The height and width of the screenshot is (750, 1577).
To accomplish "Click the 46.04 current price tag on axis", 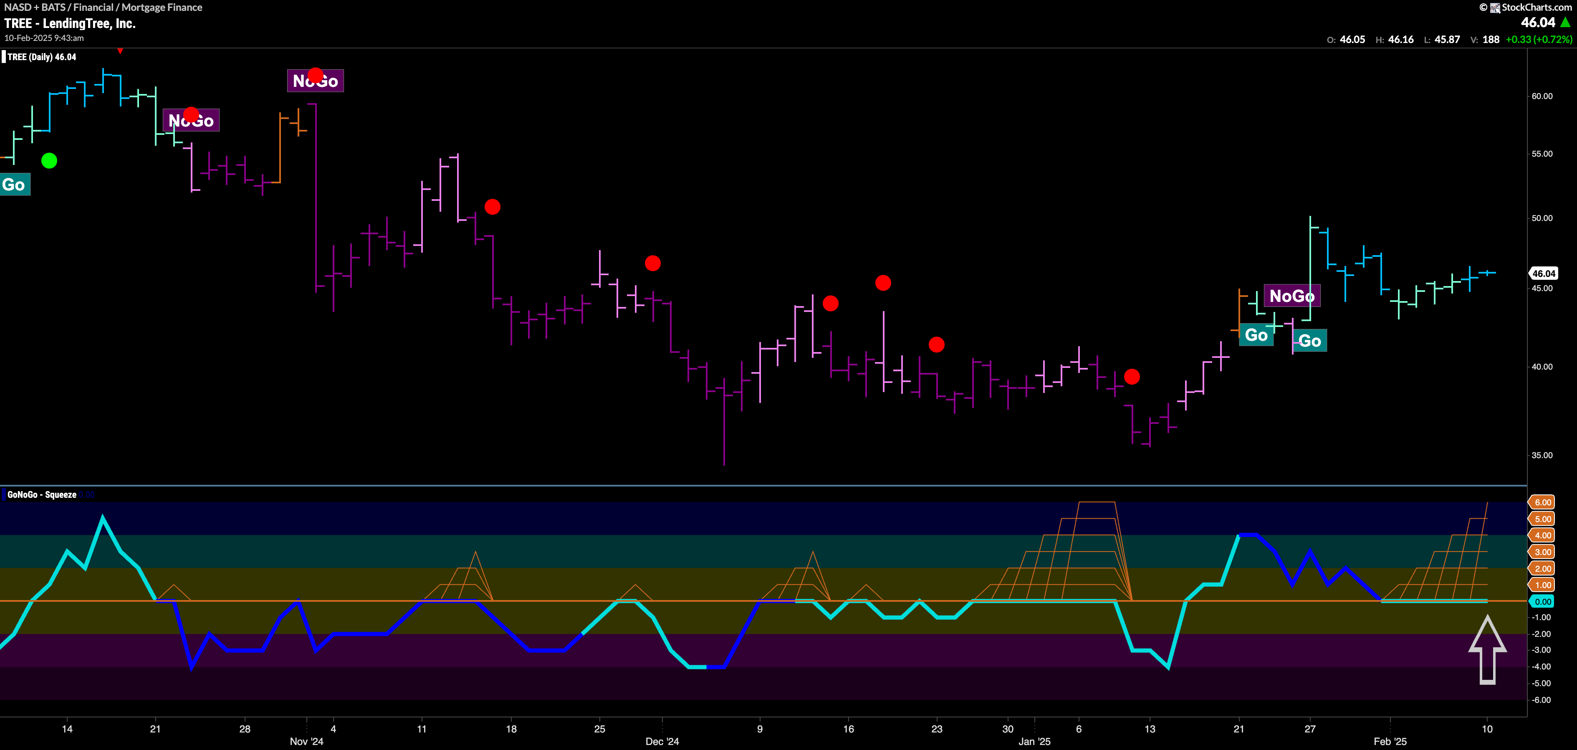I will (1543, 274).
